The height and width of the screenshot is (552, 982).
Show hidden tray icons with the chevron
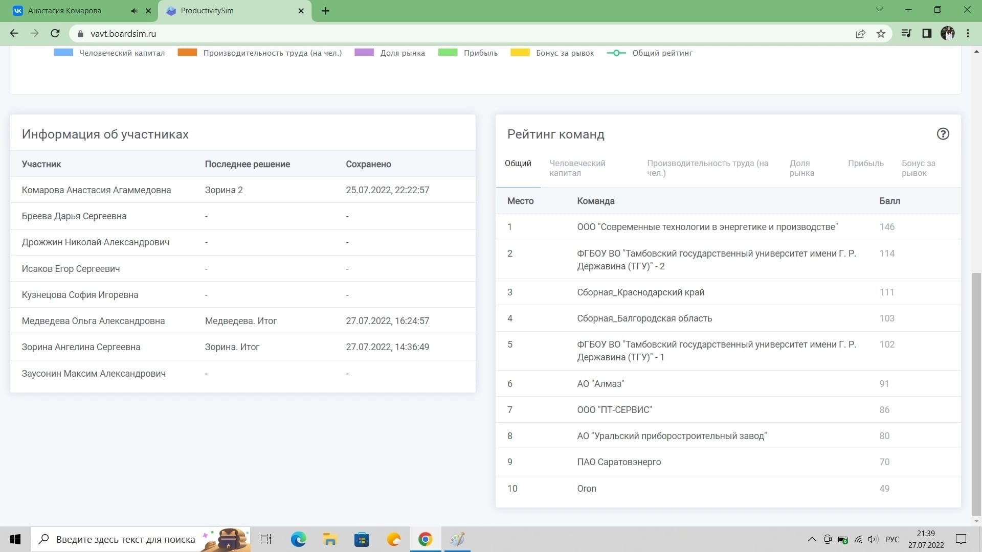[812, 539]
